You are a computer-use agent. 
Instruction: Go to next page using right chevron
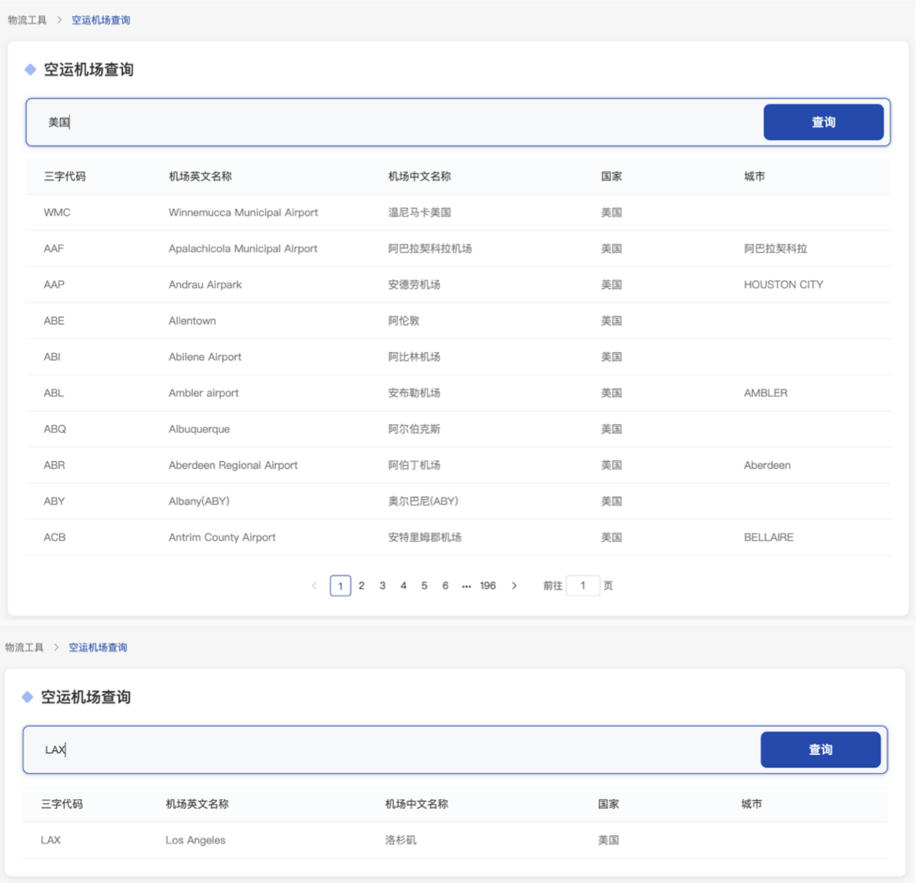click(x=514, y=586)
